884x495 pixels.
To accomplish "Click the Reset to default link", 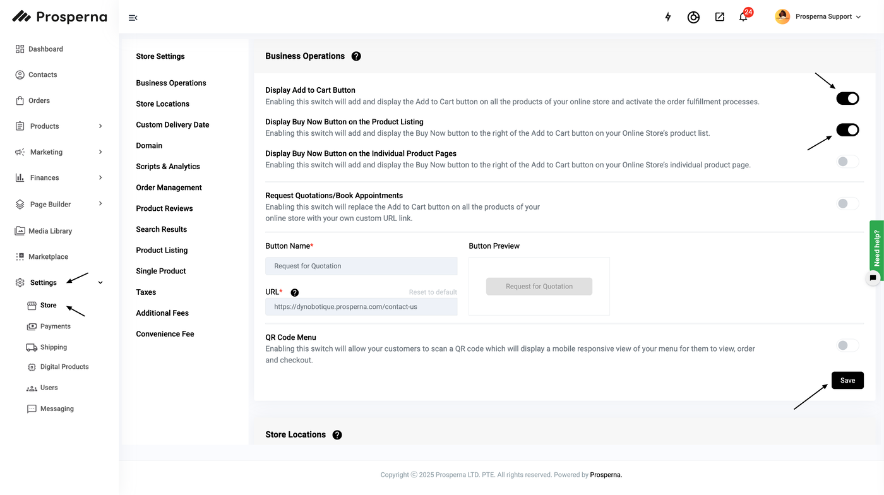I will [x=433, y=292].
